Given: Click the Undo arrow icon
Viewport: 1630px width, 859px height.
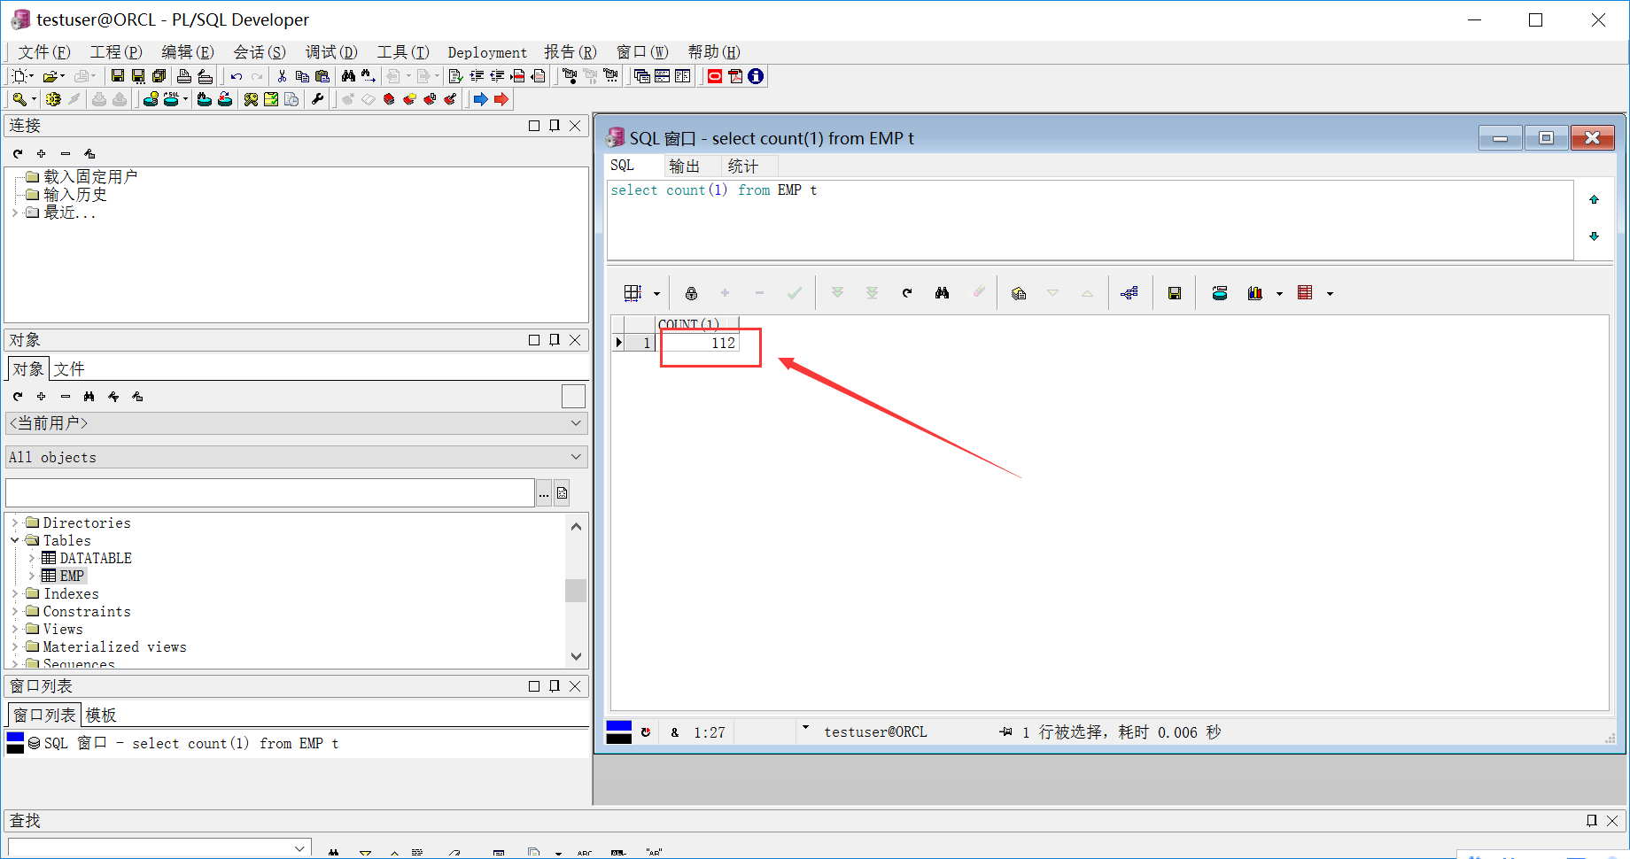Looking at the screenshot, I should 237,76.
